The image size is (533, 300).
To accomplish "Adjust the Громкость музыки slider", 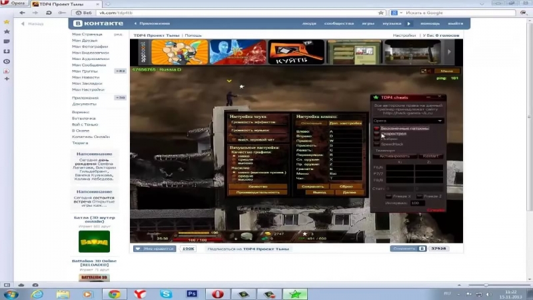I will pyautogui.click(x=258, y=134).
